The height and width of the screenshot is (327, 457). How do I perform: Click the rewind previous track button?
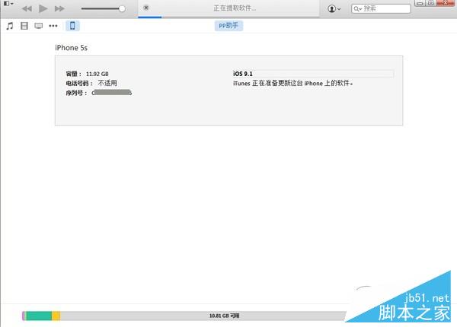[x=27, y=8]
